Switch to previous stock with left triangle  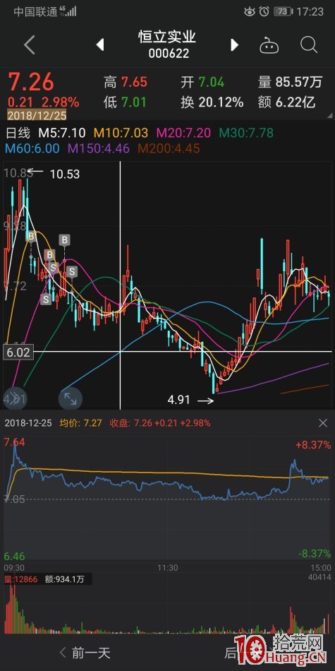click(x=100, y=44)
